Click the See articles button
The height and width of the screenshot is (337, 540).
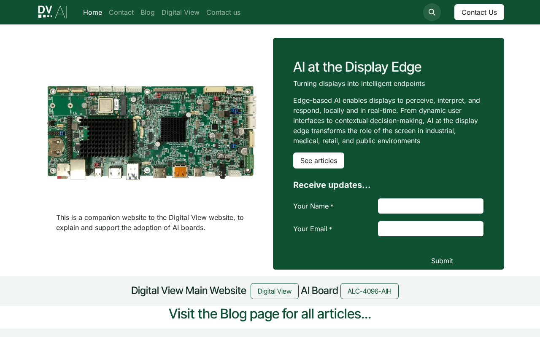click(x=319, y=160)
